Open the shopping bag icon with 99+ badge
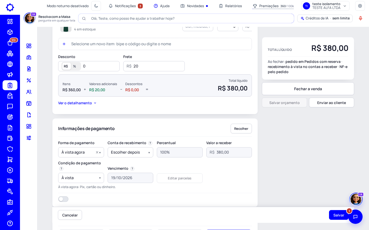Screen dimensions: 369x230 (x=10, y=43)
